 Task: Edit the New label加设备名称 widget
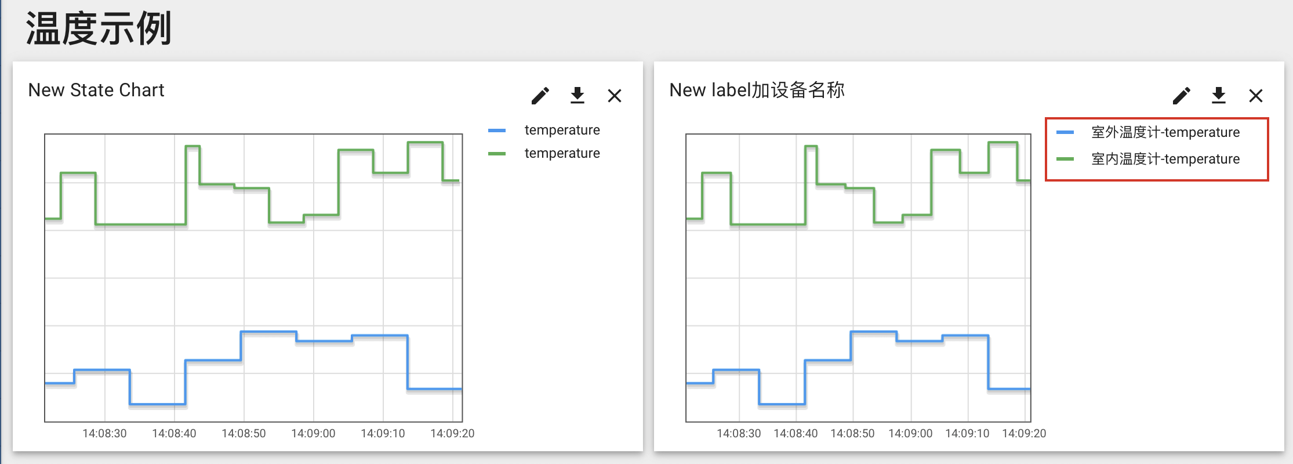point(1182,96)
